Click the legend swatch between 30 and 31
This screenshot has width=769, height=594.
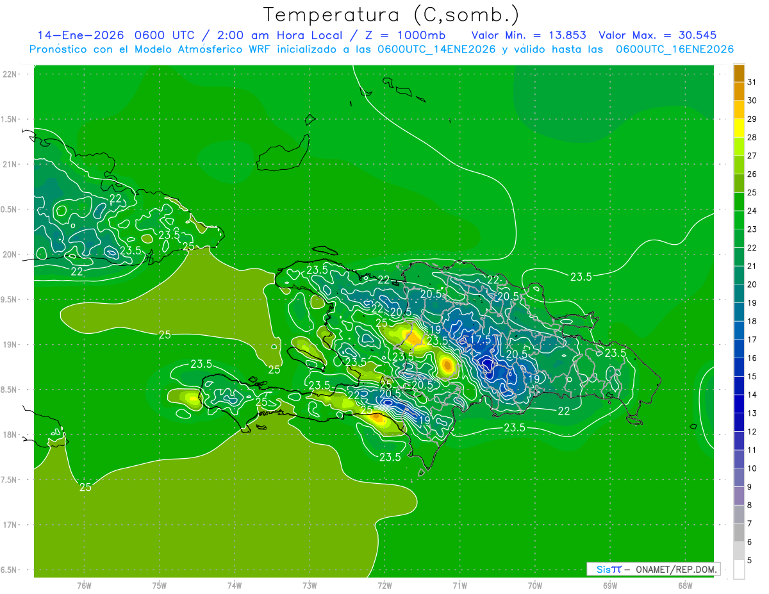(739, 92)
